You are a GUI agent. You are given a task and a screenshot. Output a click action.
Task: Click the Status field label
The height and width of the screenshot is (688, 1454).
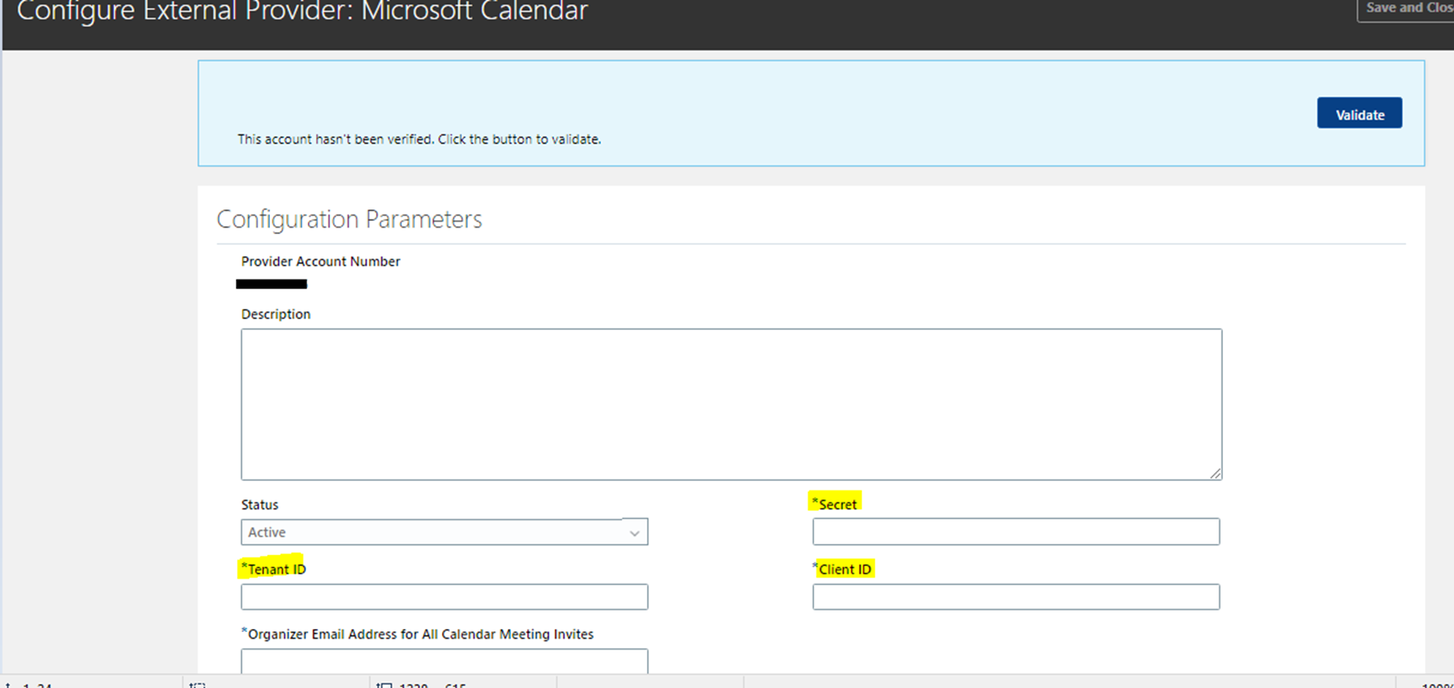point(259,505)
